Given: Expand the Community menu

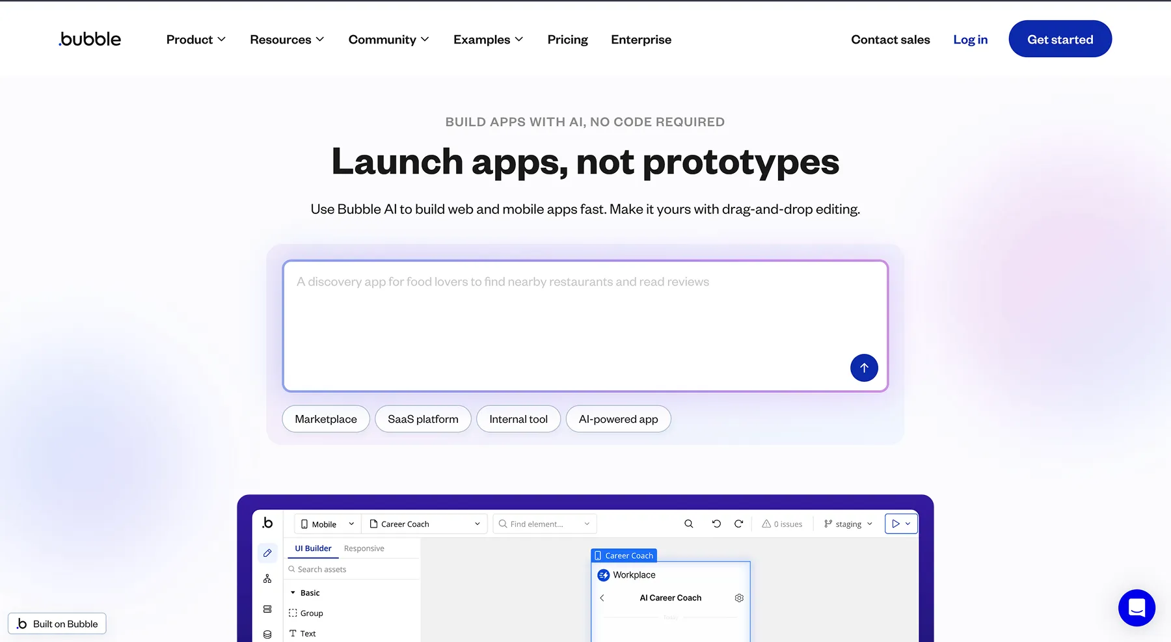Looking at the screenshot, I should (x=388, y=40).
